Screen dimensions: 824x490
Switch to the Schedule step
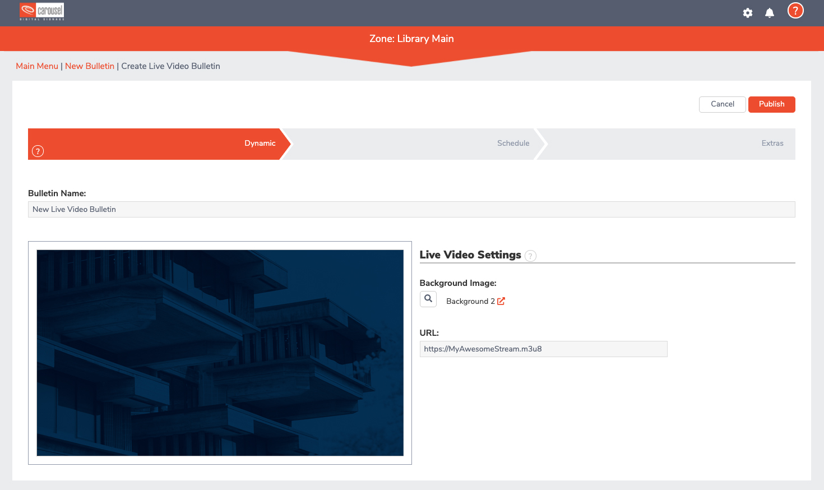pyautogui.click(x=513, y=144)
